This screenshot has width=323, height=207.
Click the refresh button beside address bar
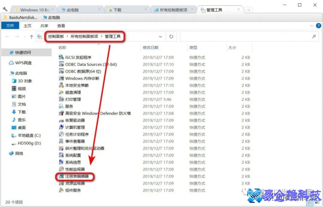point(171,36)
